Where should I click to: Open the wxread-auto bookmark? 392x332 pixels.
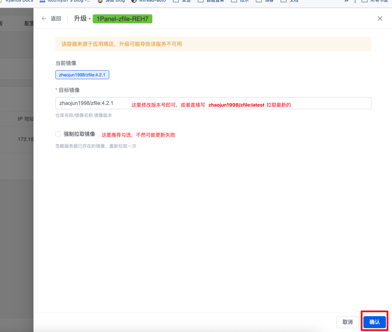click(149, 1)
